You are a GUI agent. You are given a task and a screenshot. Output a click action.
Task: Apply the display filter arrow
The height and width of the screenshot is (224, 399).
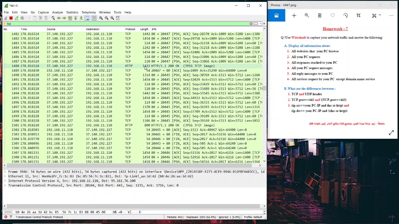tap(256, 24)
